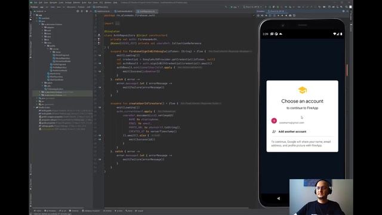
Task: Open the Pixel 3a device selector dropdown
Action: [x=252, y=7]
